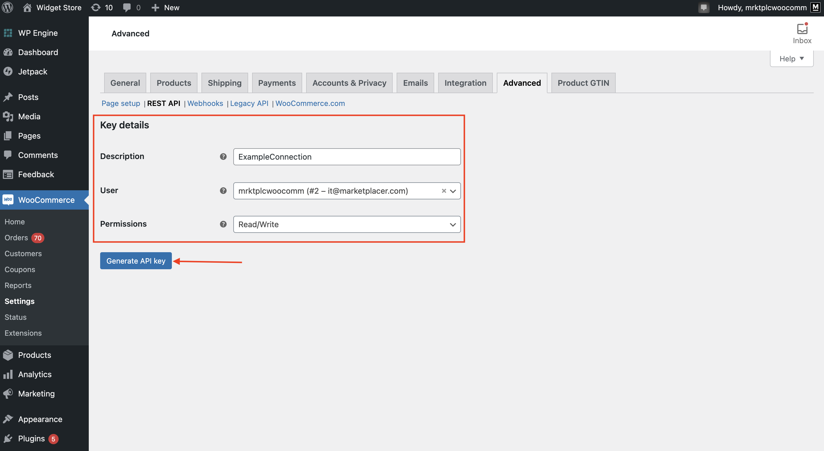Open the Coupons submenu item
824x451 pixels.
coord(20,270)
